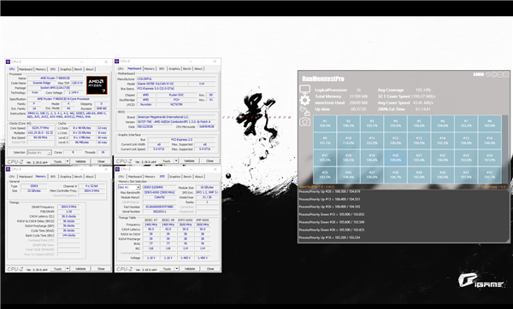Screen dimensions: 513x309
Task: Click the CAS# Latency (CL) value in the Memory window
Action: tap(68, 216)
